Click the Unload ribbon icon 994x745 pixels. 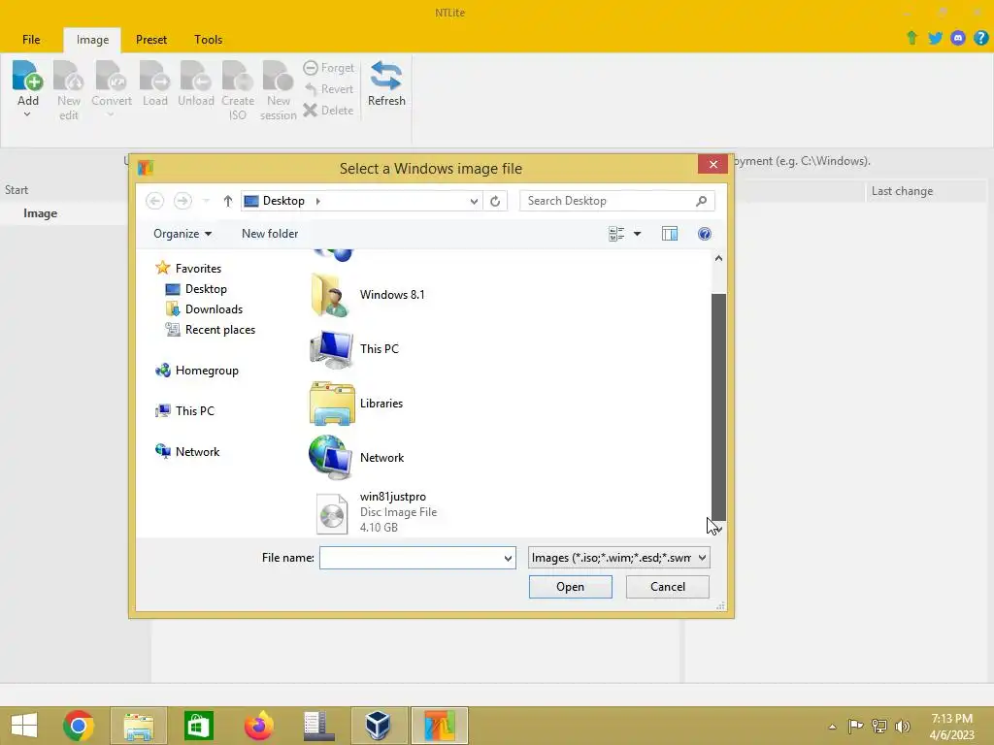point(195,76)
